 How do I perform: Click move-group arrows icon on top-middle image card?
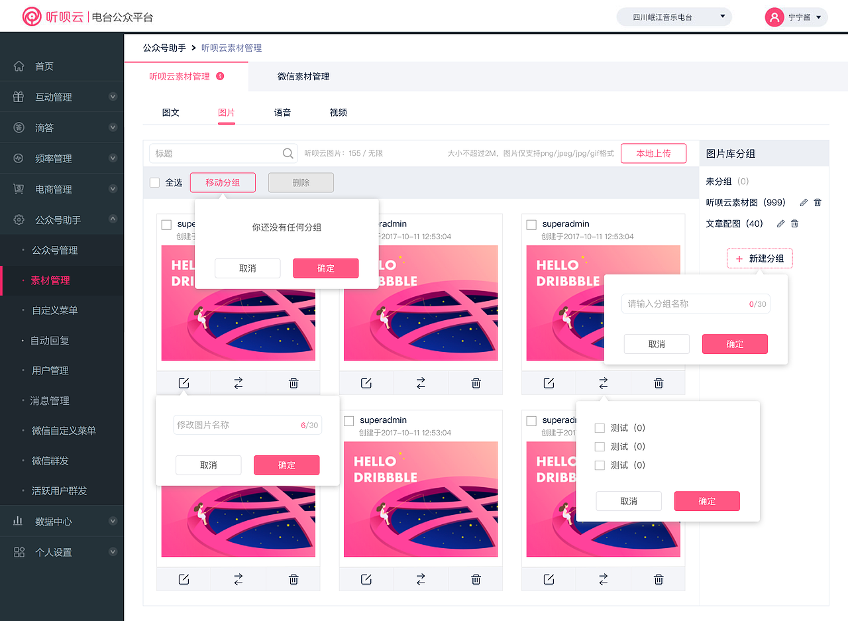point(421,383)
